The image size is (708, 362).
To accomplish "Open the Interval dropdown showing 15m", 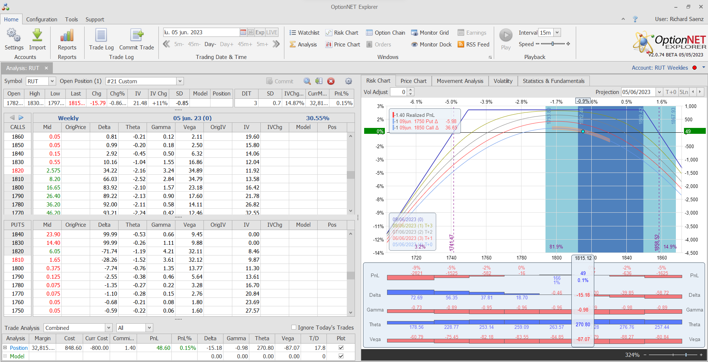I will [556, 32].
